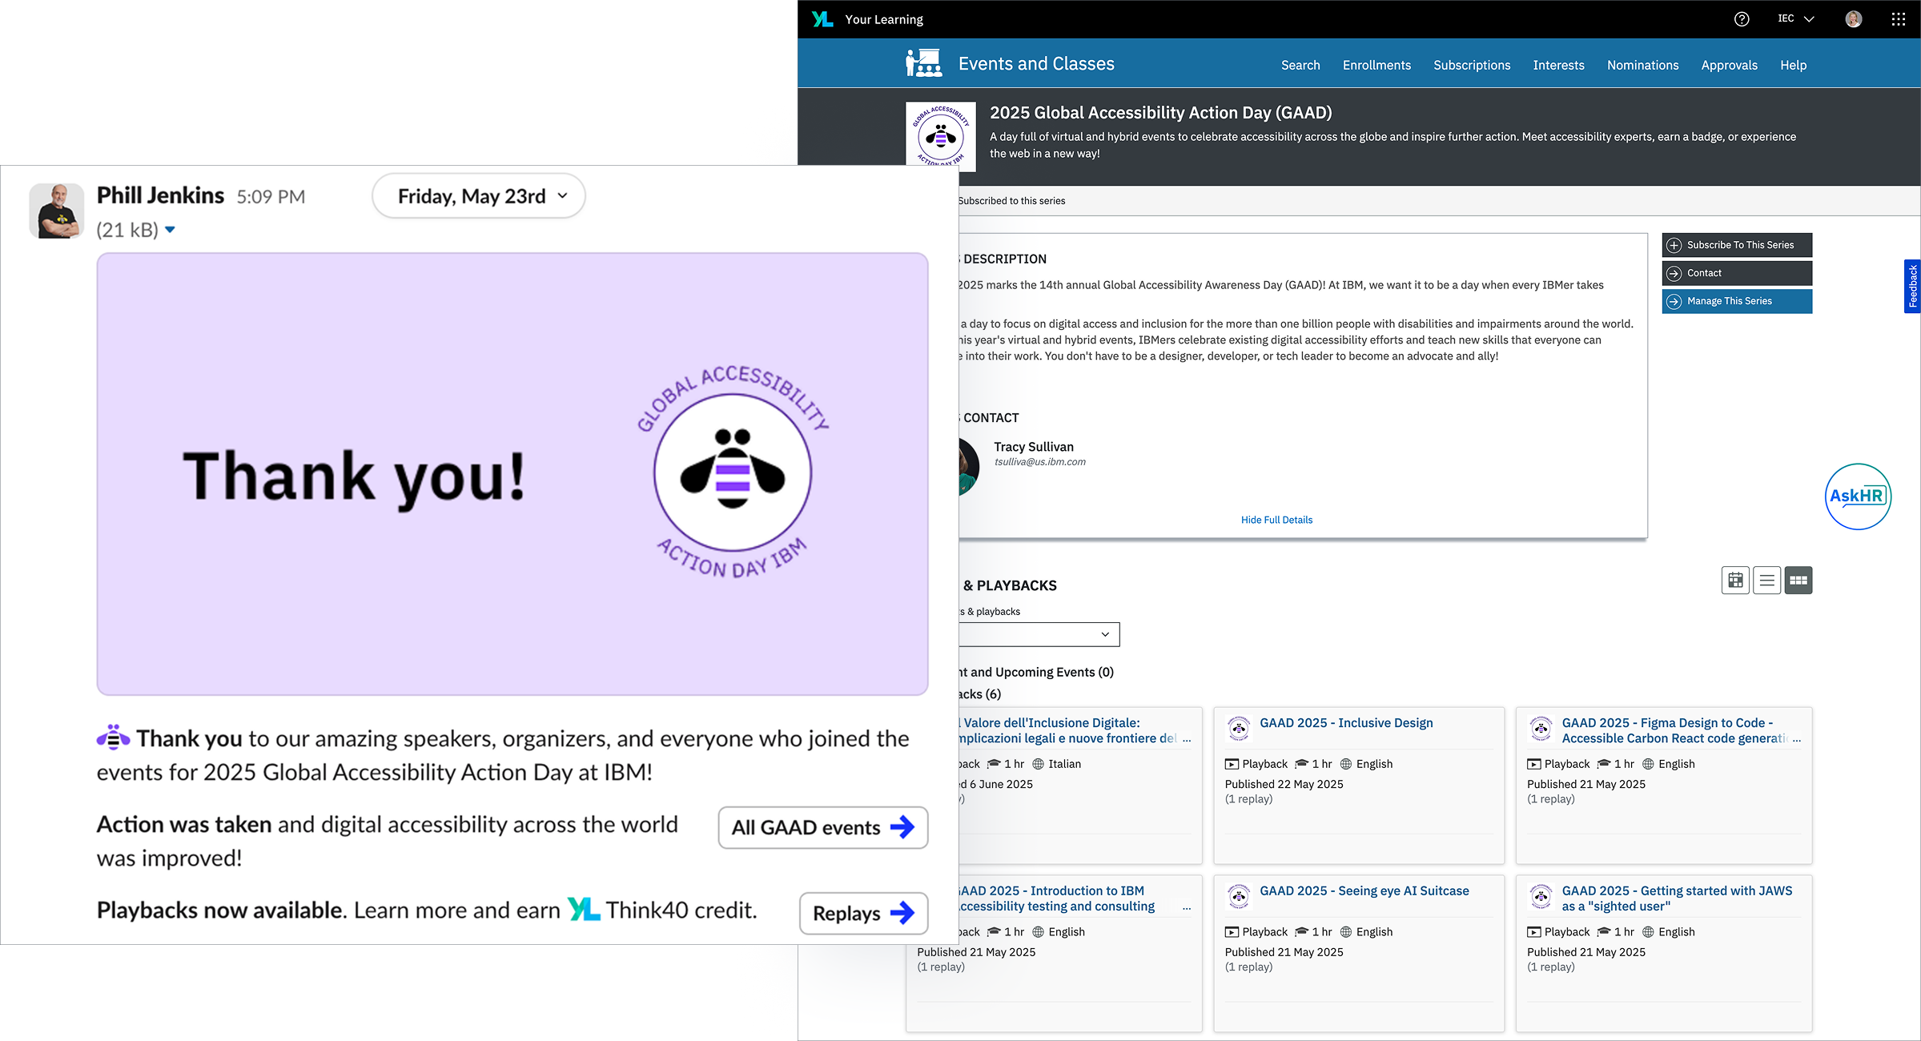Open Nominations
1921x1041 pixels.
tap(1642, 65)
